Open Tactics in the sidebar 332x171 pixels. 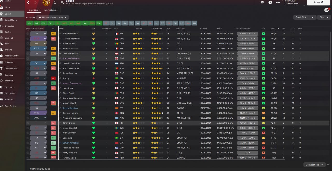pos(12,32)
